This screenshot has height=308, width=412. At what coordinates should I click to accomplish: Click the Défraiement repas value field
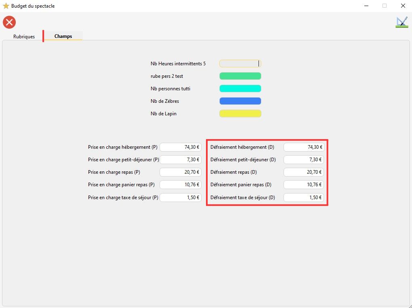[304, 172]
